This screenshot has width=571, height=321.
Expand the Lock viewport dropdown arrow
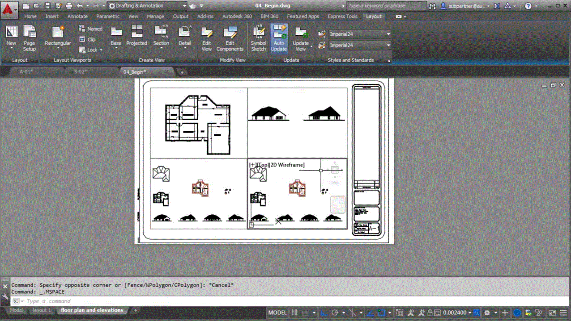click(101, 50)
